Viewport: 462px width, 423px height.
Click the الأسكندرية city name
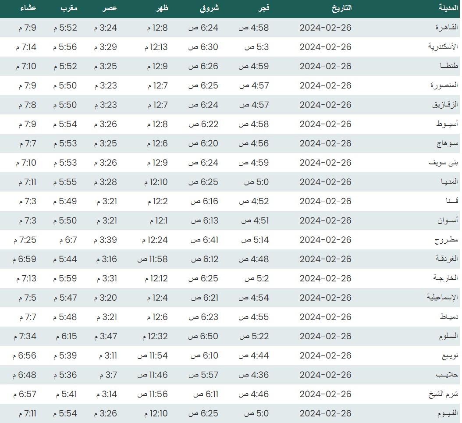click(443, 47)
